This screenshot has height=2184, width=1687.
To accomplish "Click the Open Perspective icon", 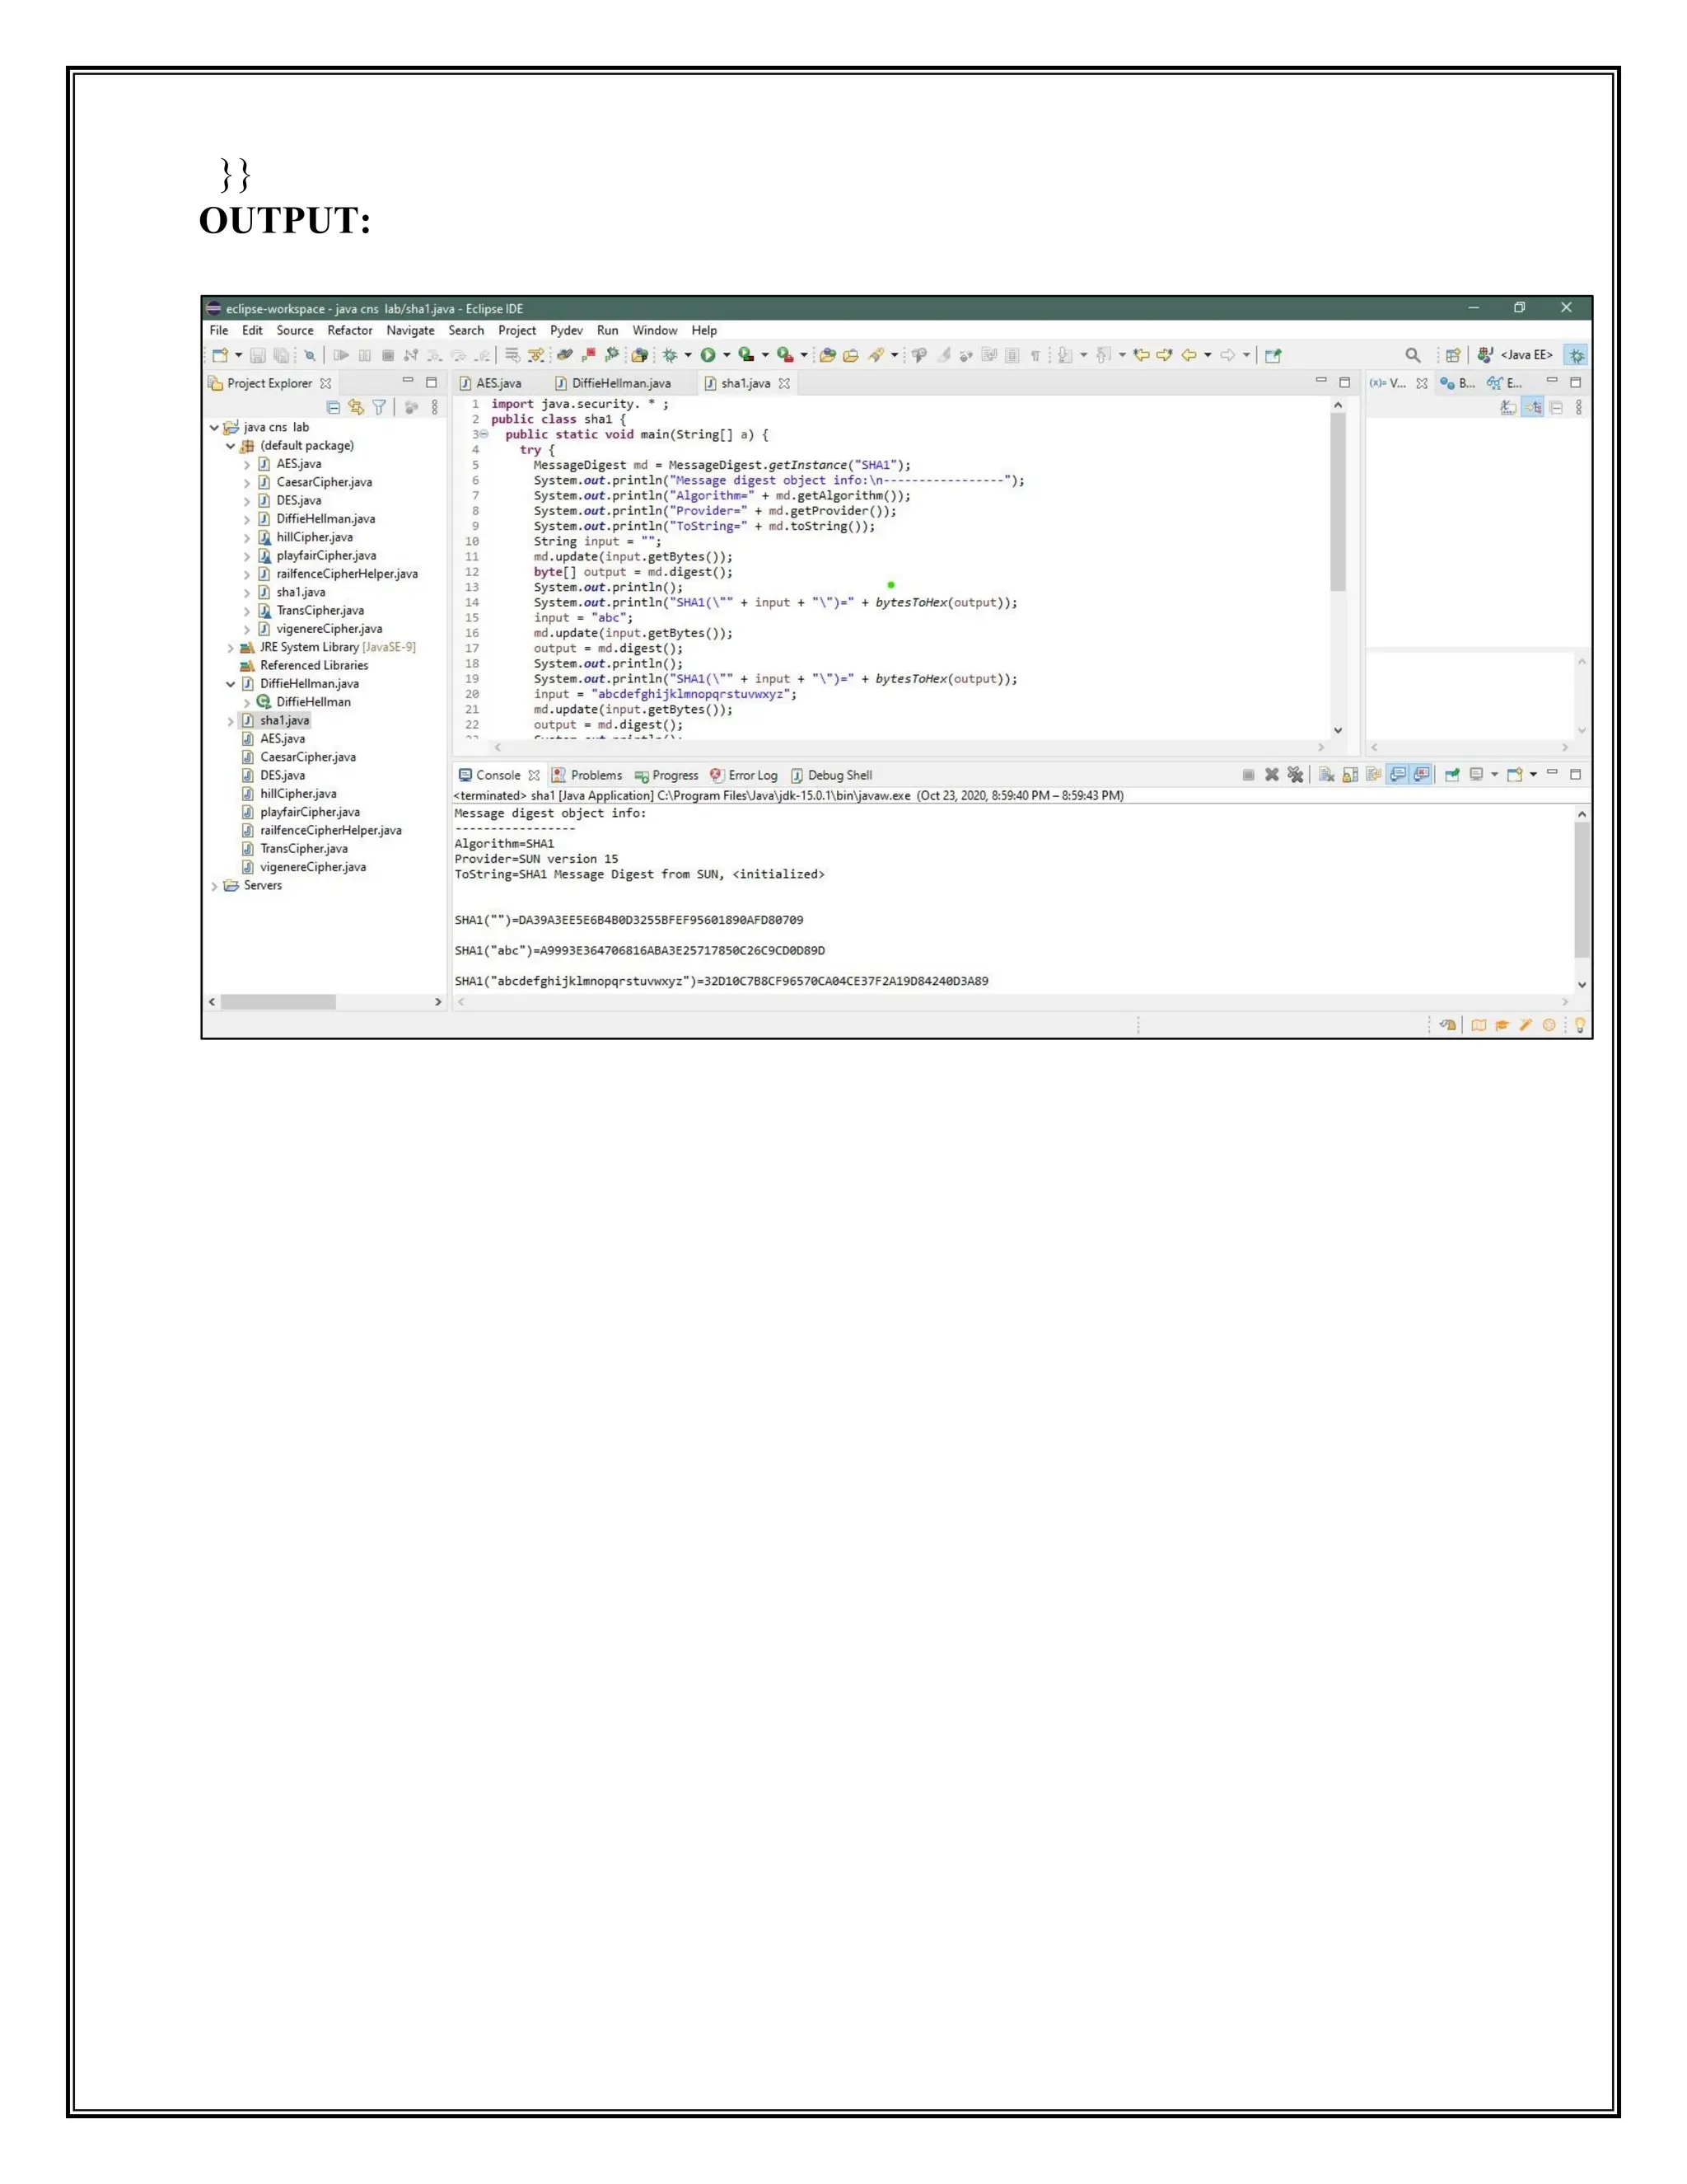I will (x=1453, y=355).
